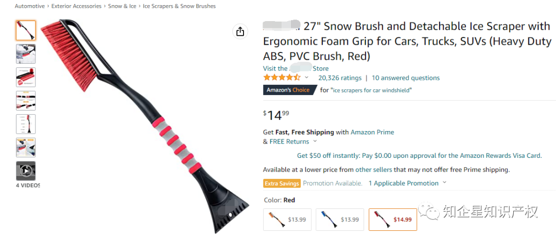
Task: Click the share icon above the product image
Action: 240,31
